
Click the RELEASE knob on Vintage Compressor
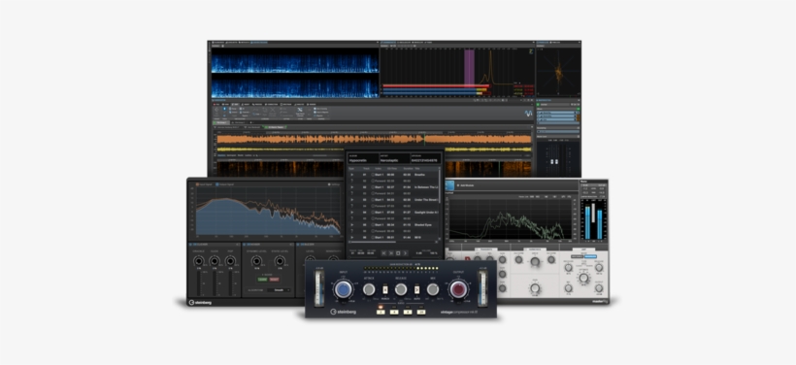tap(401, 289)
